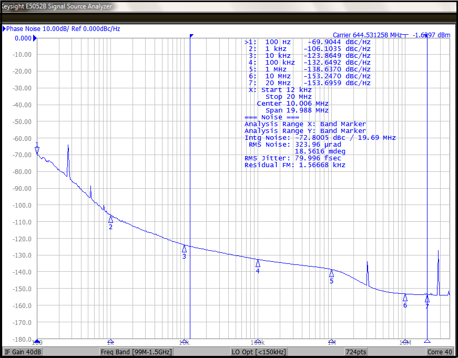Screen dimensions: 458x358
Task: Activate marker 7 at 20 MHz
Action: [427, 299]
